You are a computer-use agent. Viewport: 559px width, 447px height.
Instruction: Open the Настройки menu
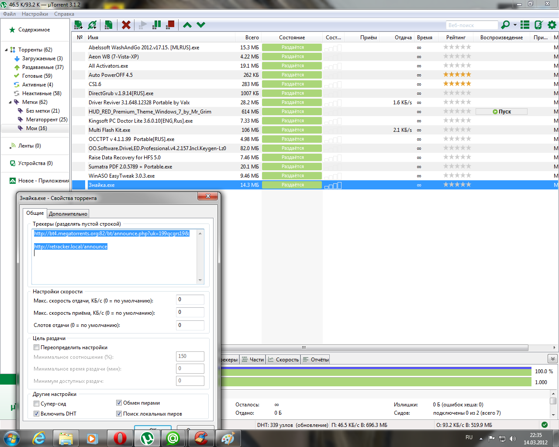(35, 14)
